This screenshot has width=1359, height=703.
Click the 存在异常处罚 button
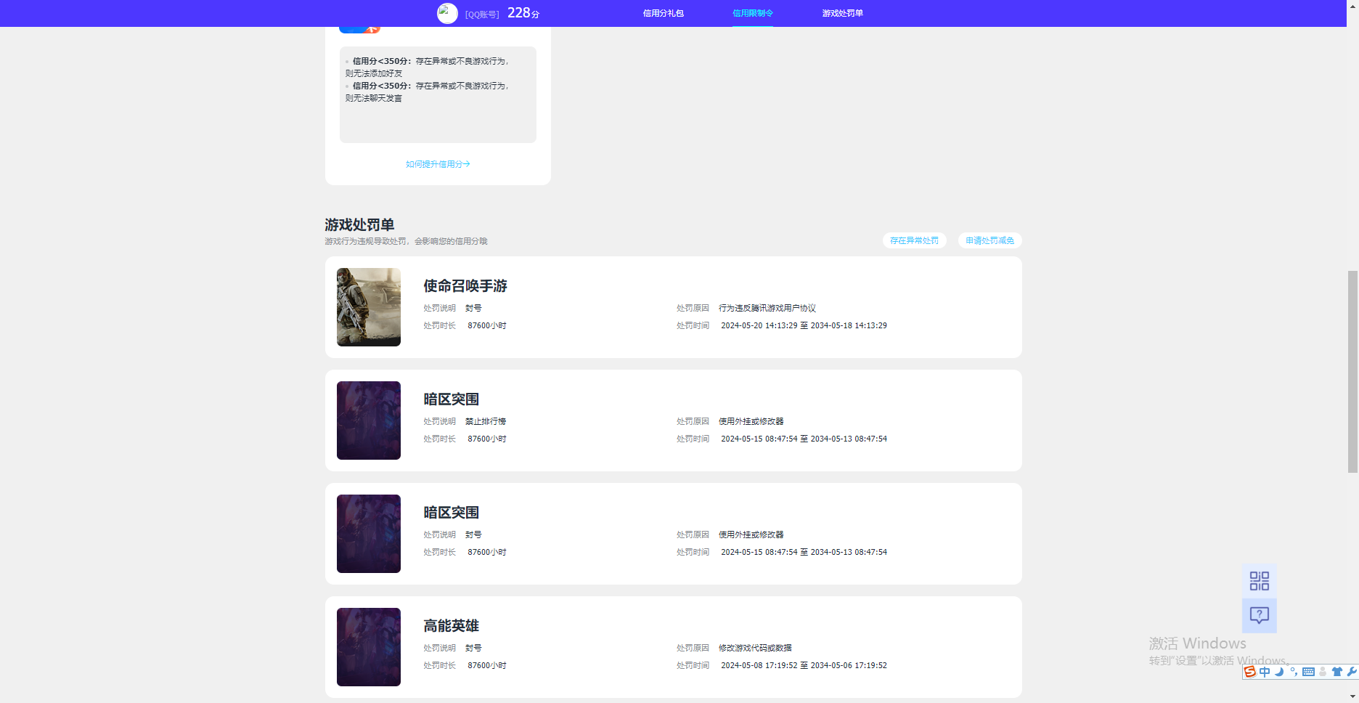[x=915, y=240]
